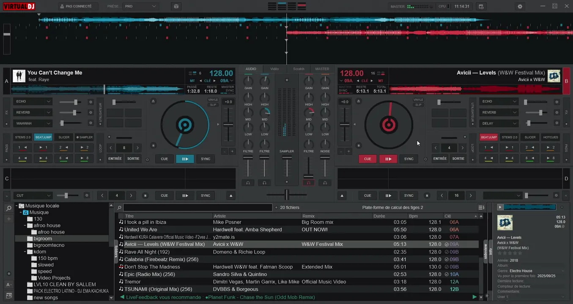Toggle SLIP mode on deck B
Screen dimensions: 573x304
click(x=418, y=105)
